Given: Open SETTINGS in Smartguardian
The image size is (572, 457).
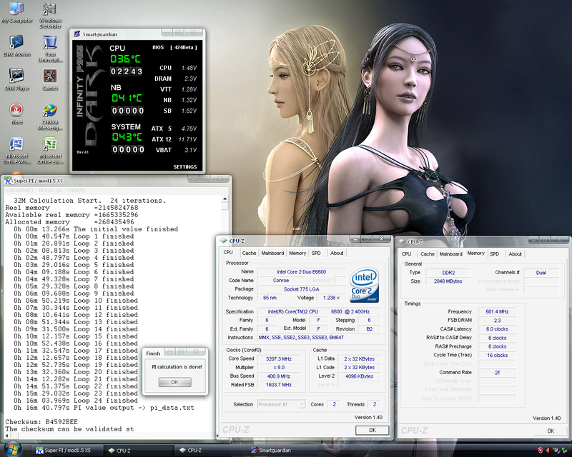Looking at the screenshot, I should click(185, 166).
